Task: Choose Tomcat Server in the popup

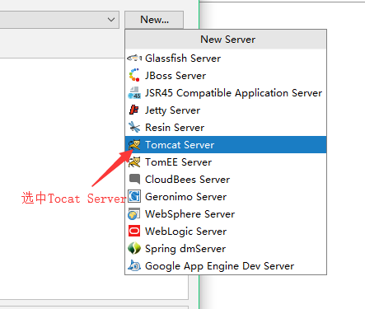Action: (x=226, y=144)
